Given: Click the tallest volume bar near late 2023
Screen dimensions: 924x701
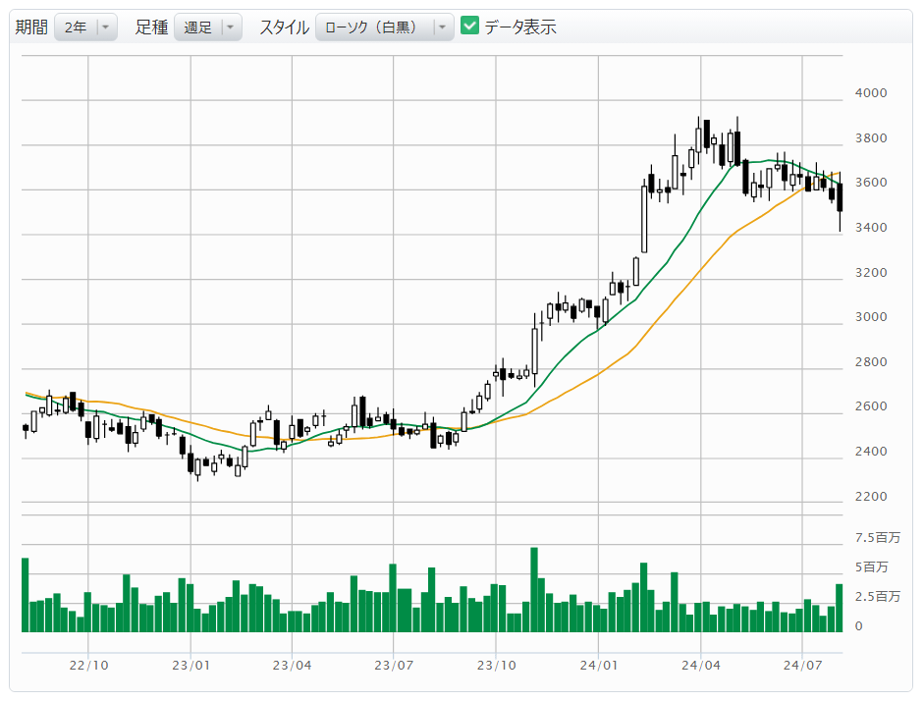Looking at the screenshot, I should pos(534,590).
